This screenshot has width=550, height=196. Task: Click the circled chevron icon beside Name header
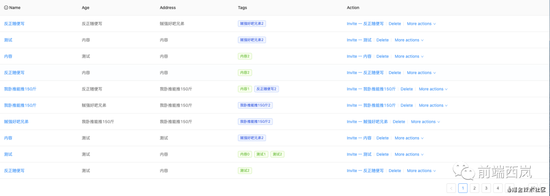(6, 7)
